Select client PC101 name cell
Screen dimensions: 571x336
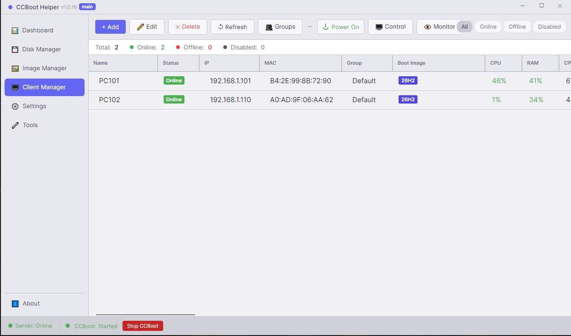(x=109, y=81)
